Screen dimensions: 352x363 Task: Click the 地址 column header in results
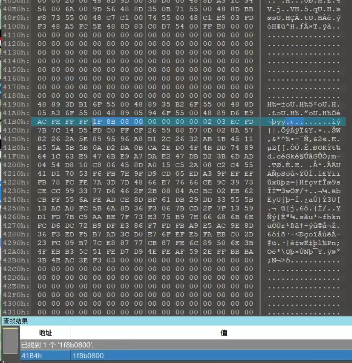point(45,332)
